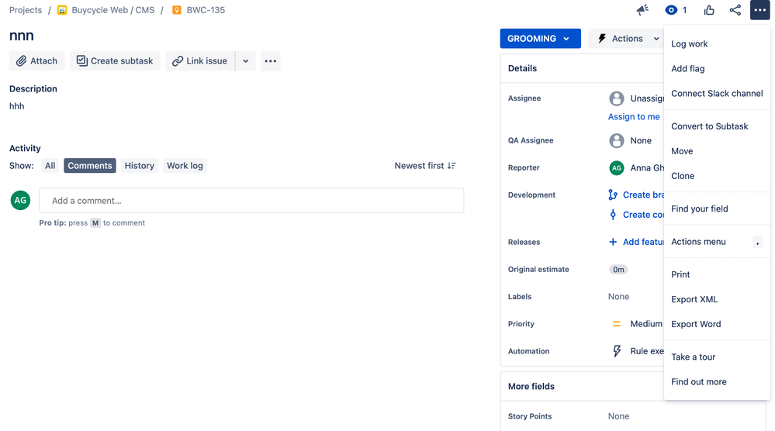This screenshot has height=431, width=775.
Task: Click the feedback megaphone icon
Action: [642, 10]
